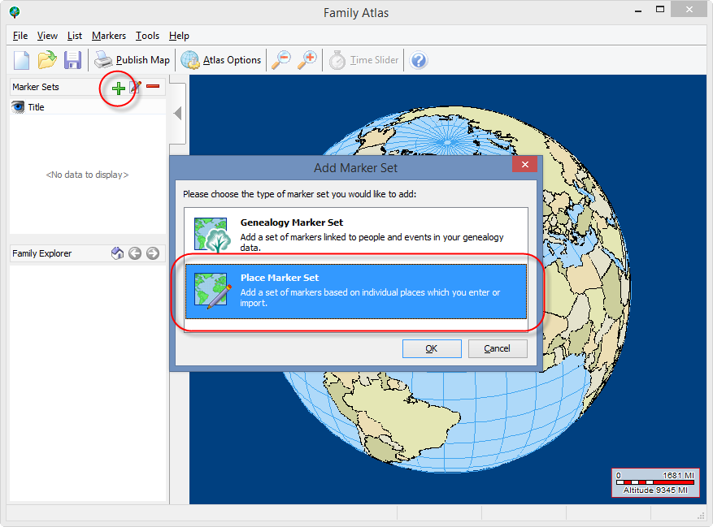The image size is (713, 527).
Task: Select Place Marker Set option
Action: (x=356, y=292)
